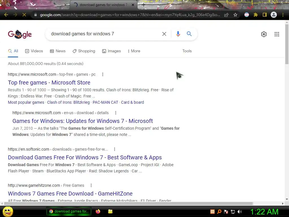Image resolution: width=289 pixels, height=217 pixels.
Task: Open the Extensions puzzle menu
Action: point(255,15)
